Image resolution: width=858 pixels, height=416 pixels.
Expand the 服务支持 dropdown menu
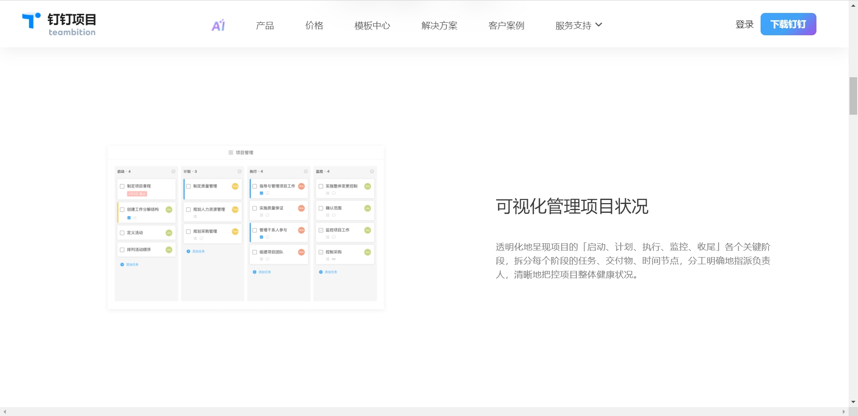point(579,25)
